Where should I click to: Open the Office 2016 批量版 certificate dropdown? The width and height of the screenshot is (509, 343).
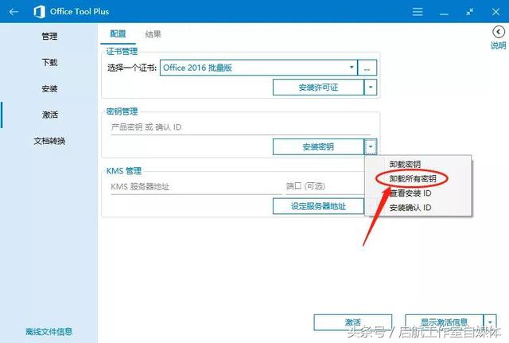click(258, 68)
